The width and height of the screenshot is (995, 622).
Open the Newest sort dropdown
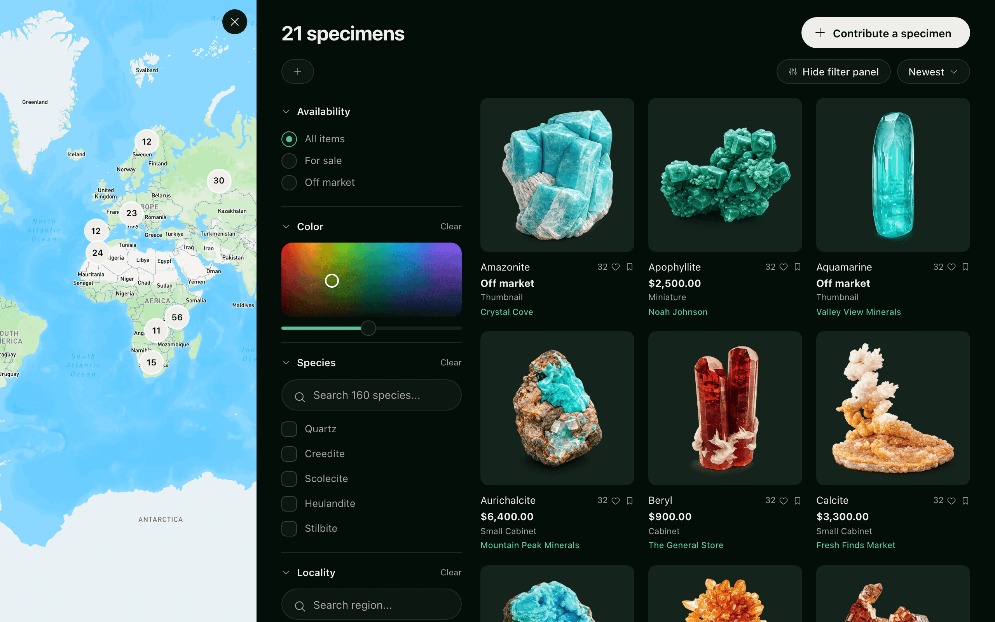tap(933, 72)
